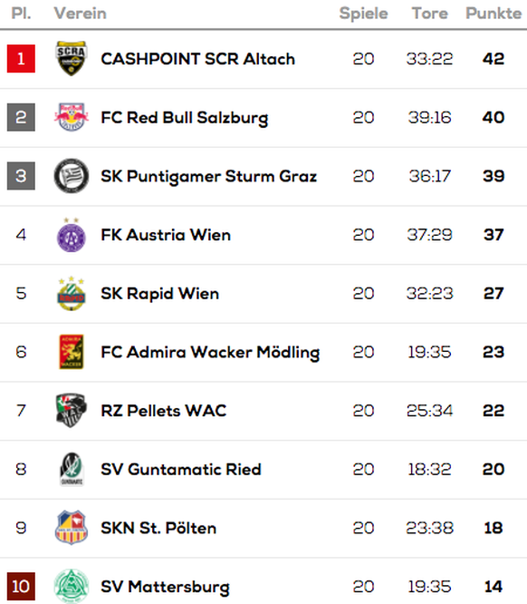Click the purple Austria Wien crest
This screenshot has height=604, width=527.
point(72,235)
